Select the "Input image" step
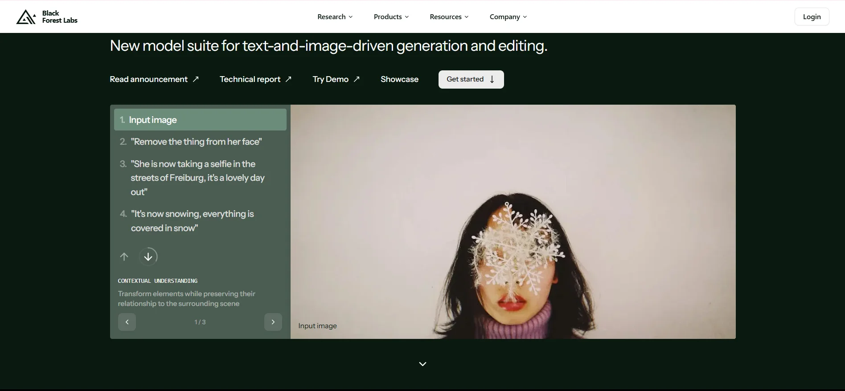 tap(200, 120)
